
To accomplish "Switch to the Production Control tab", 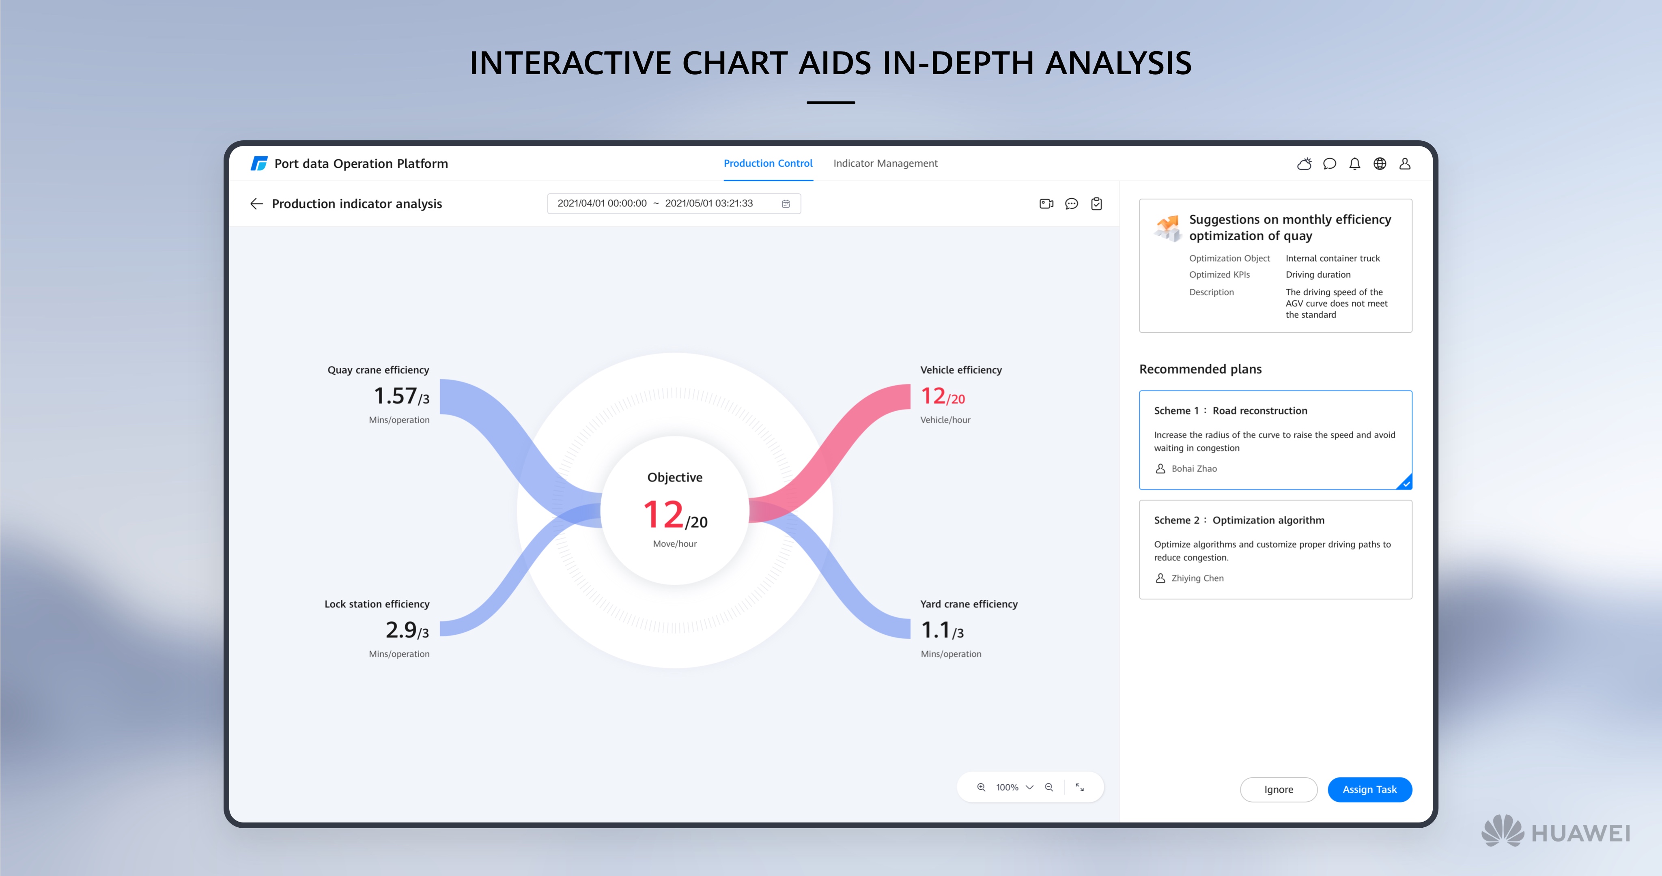I will point(768,164).
